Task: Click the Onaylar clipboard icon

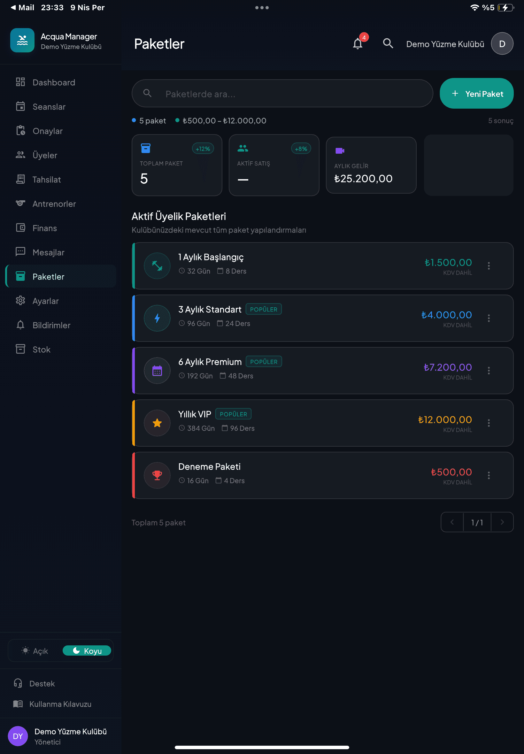Action: [20, 131]
